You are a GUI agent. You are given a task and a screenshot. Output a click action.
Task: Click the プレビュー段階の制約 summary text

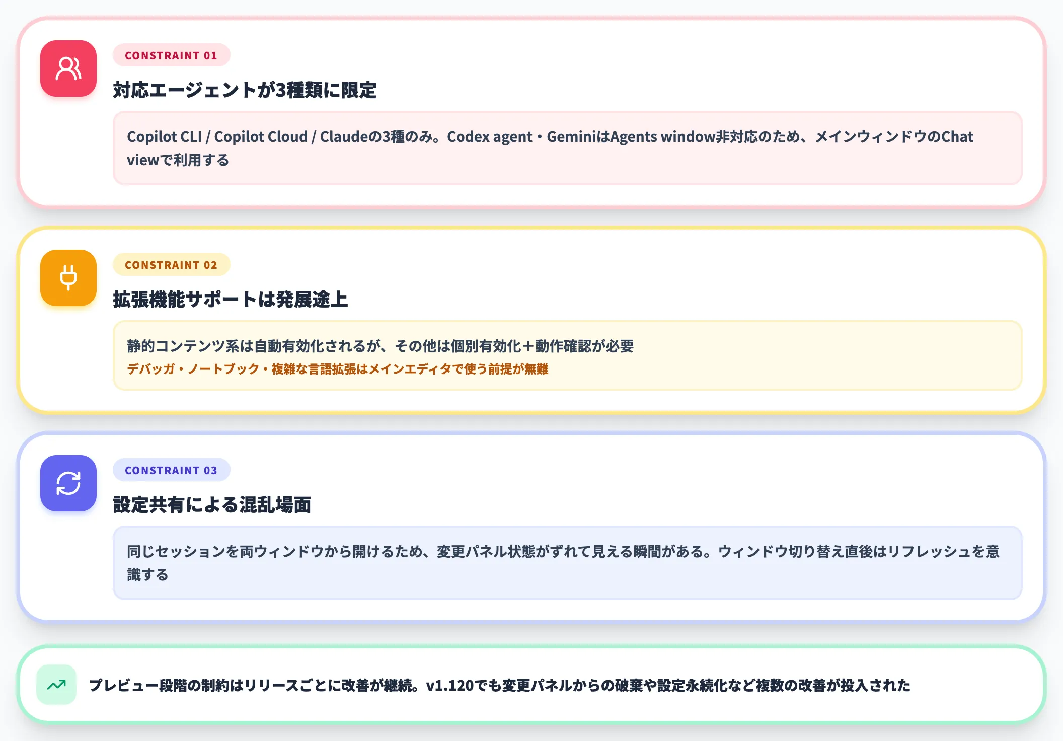(x=499, y=685)
